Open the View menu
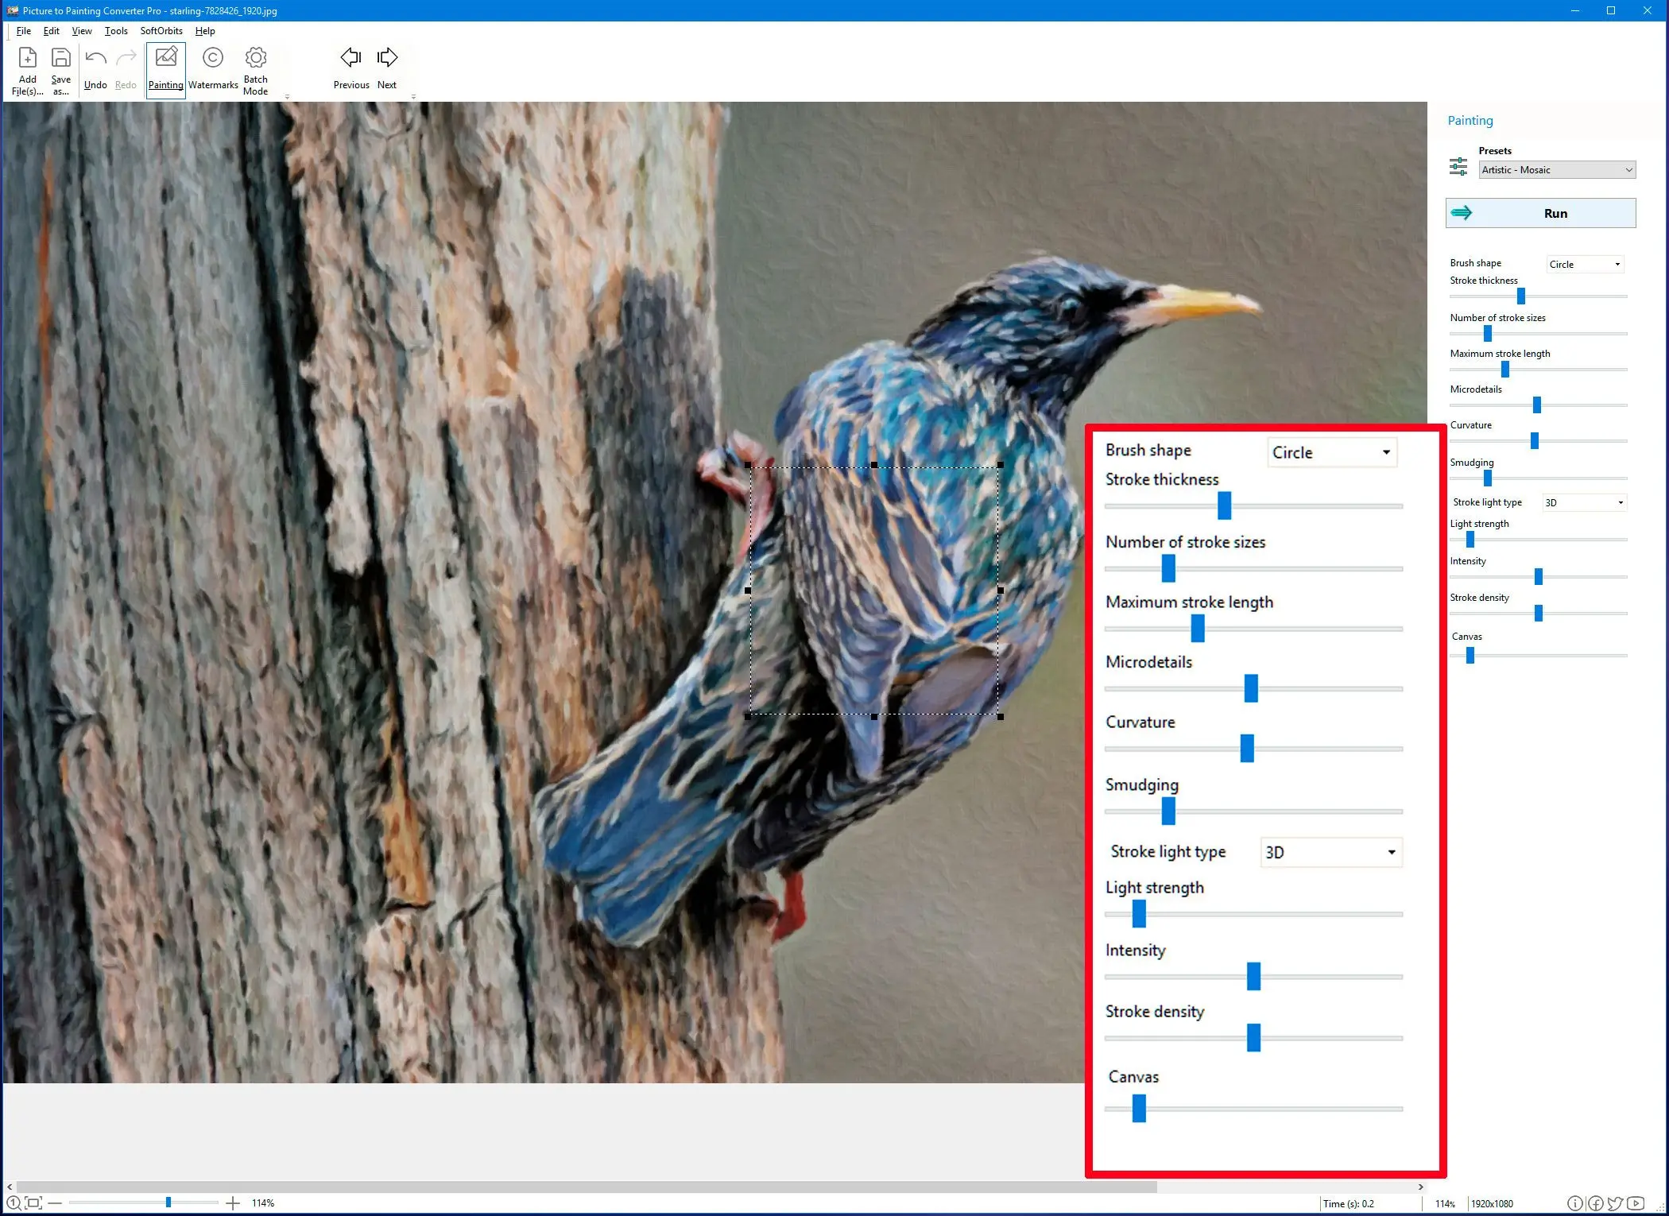 pyautogui.click(x=80, y=30)
